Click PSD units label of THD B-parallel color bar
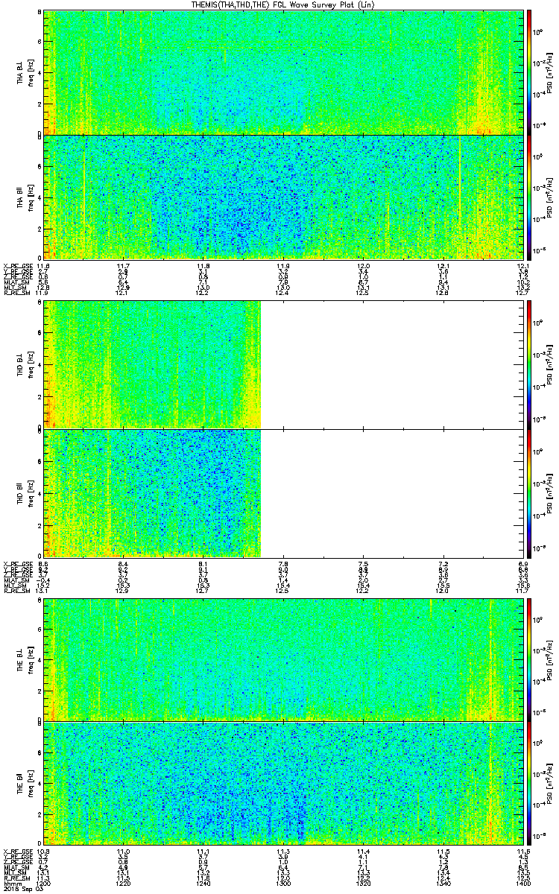The height and width of the screenshot is (894, 559). pyautogui.click(x=551, y=492)
